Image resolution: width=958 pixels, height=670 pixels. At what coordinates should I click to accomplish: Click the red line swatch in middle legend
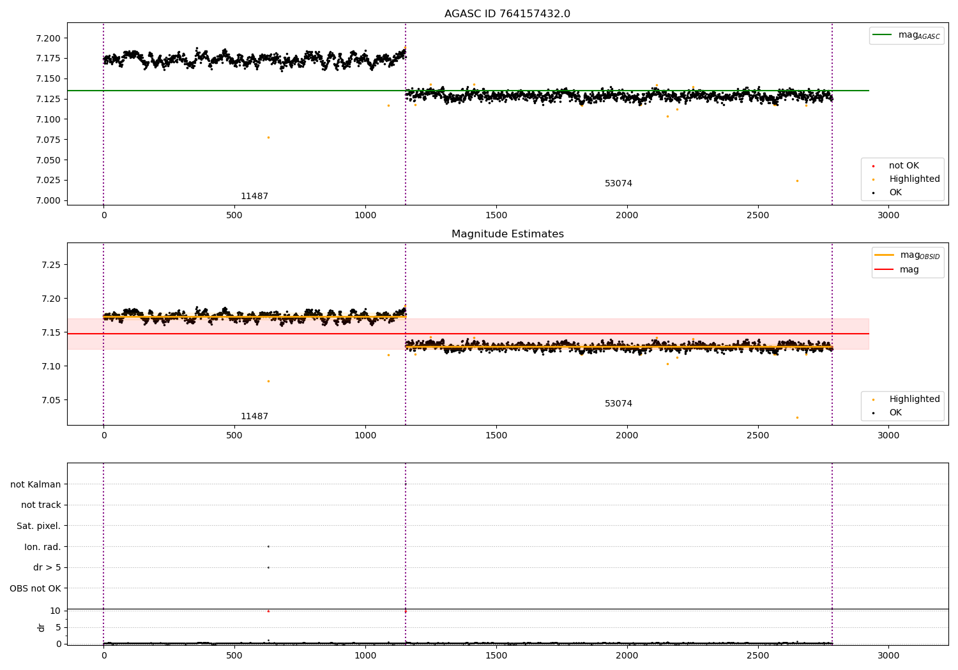pyautogui.click(x=884, y=269)
